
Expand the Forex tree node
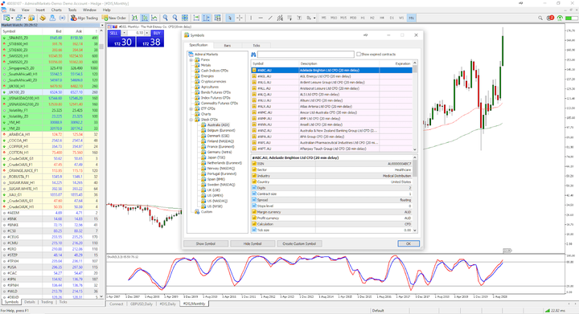(x=191, y=59)
